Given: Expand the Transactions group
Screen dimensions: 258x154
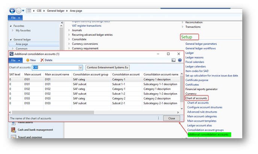Looking at the screenshot, I should [183, 27].
